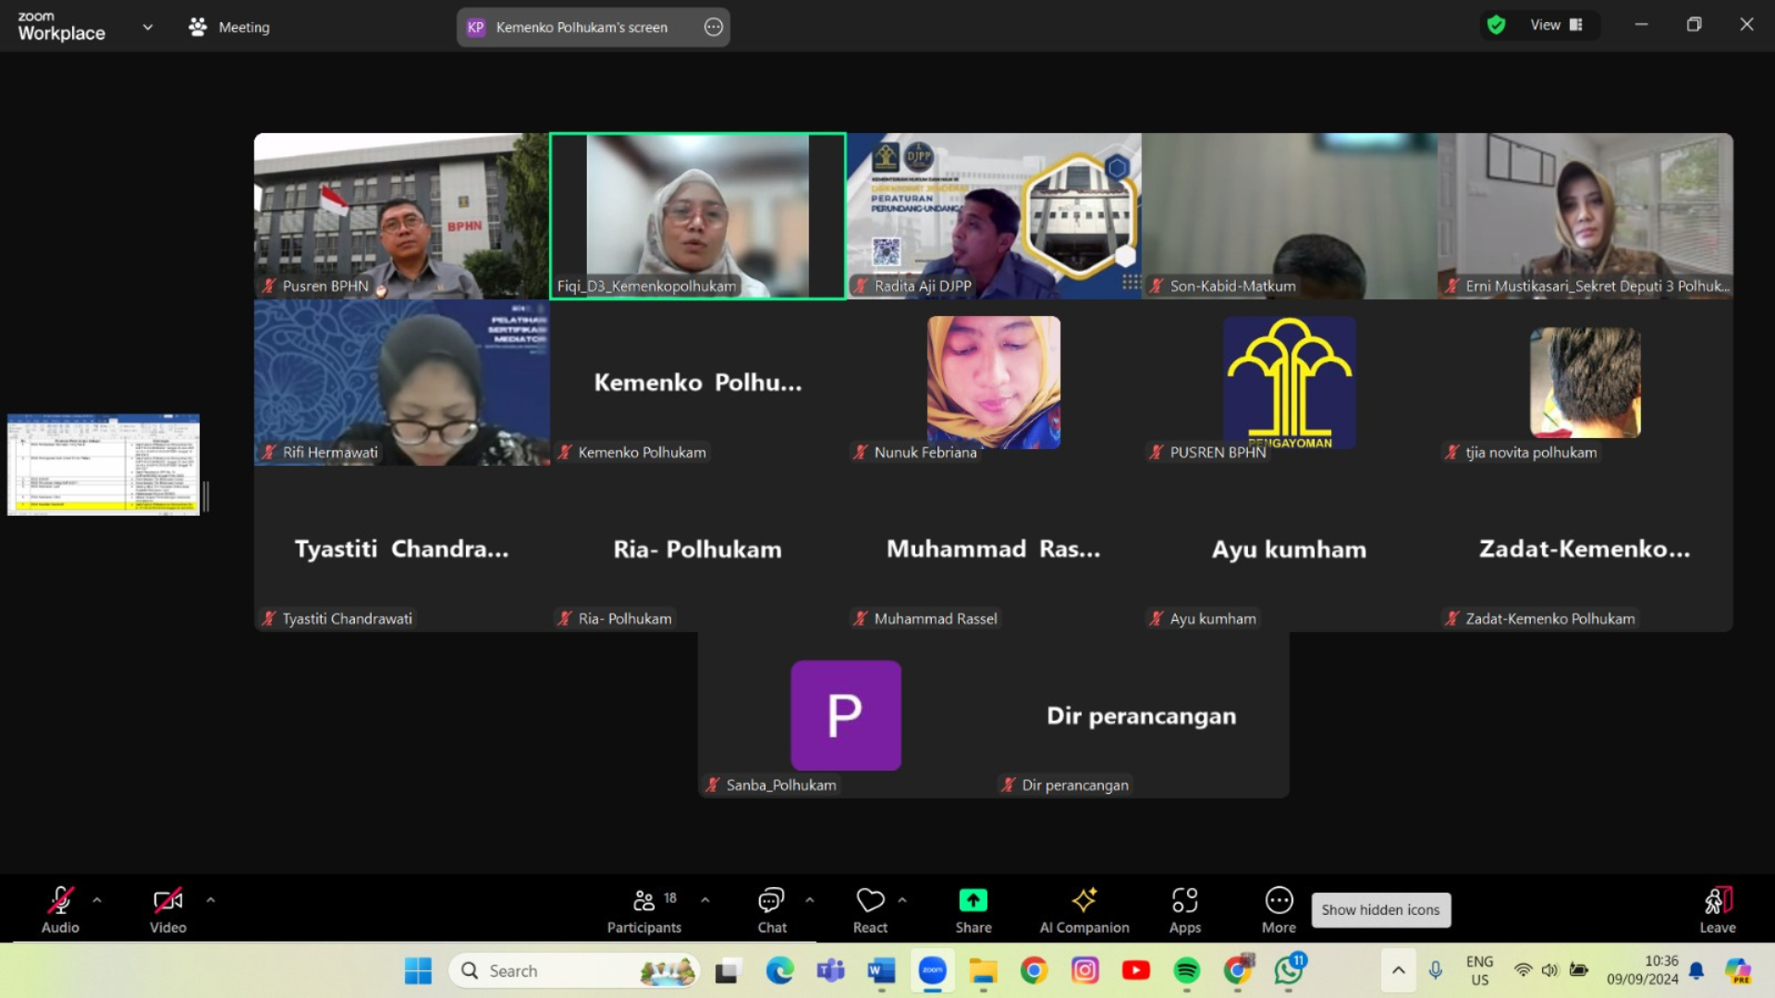Select Radita Aji DJPP video tile
Viewport: 1775px width, 998px height.
994,215
